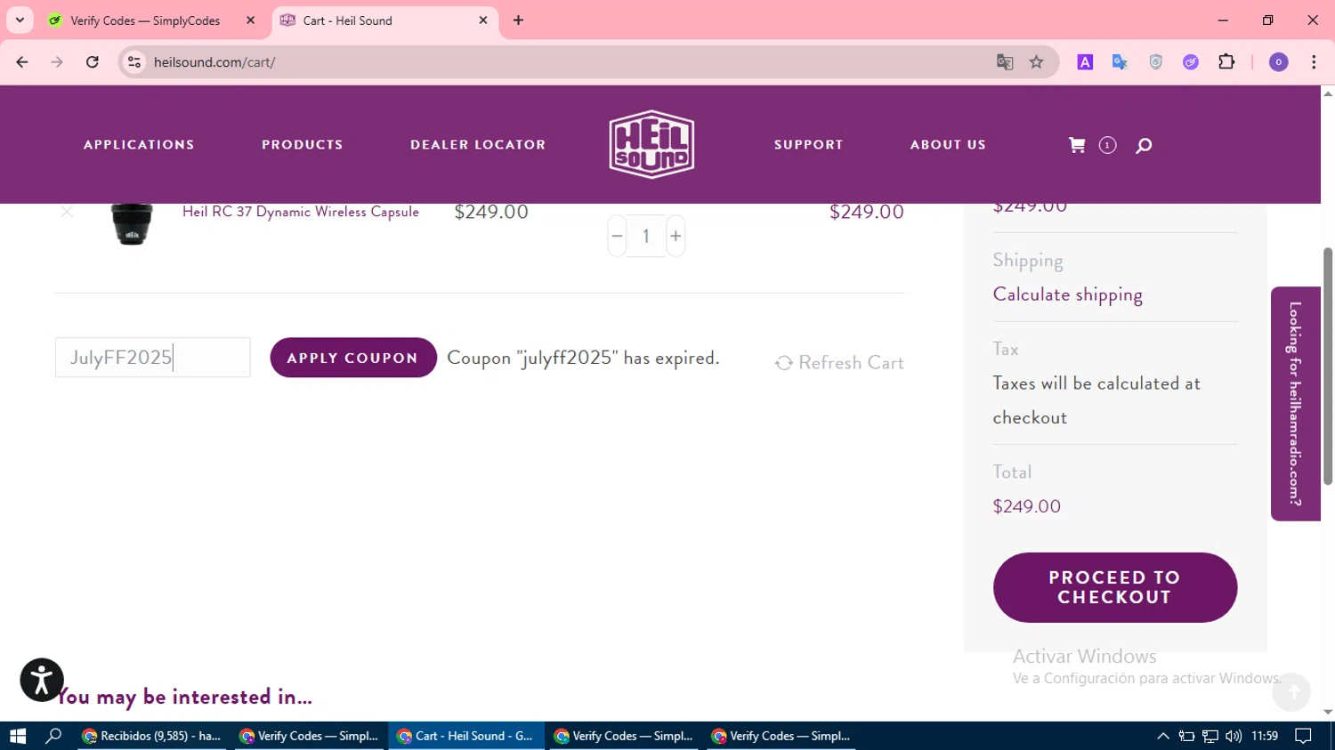This screenshot has height=750, width=1335.
Task: Remove Heil RC 37 capsule from cart
Action: tap(67, 212)
